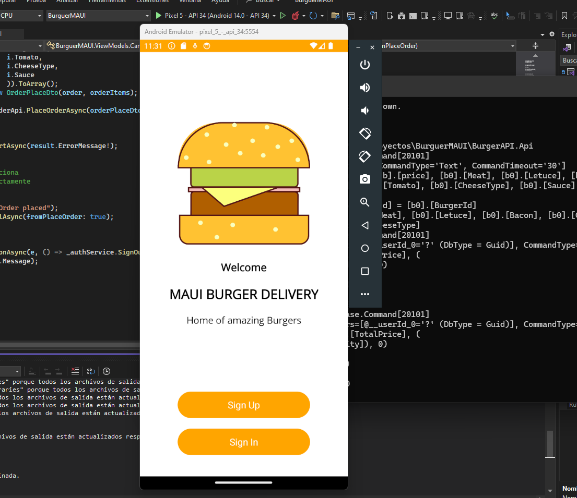
Task: Raise emulator volume with volume up icon
Action: point(364,88)
